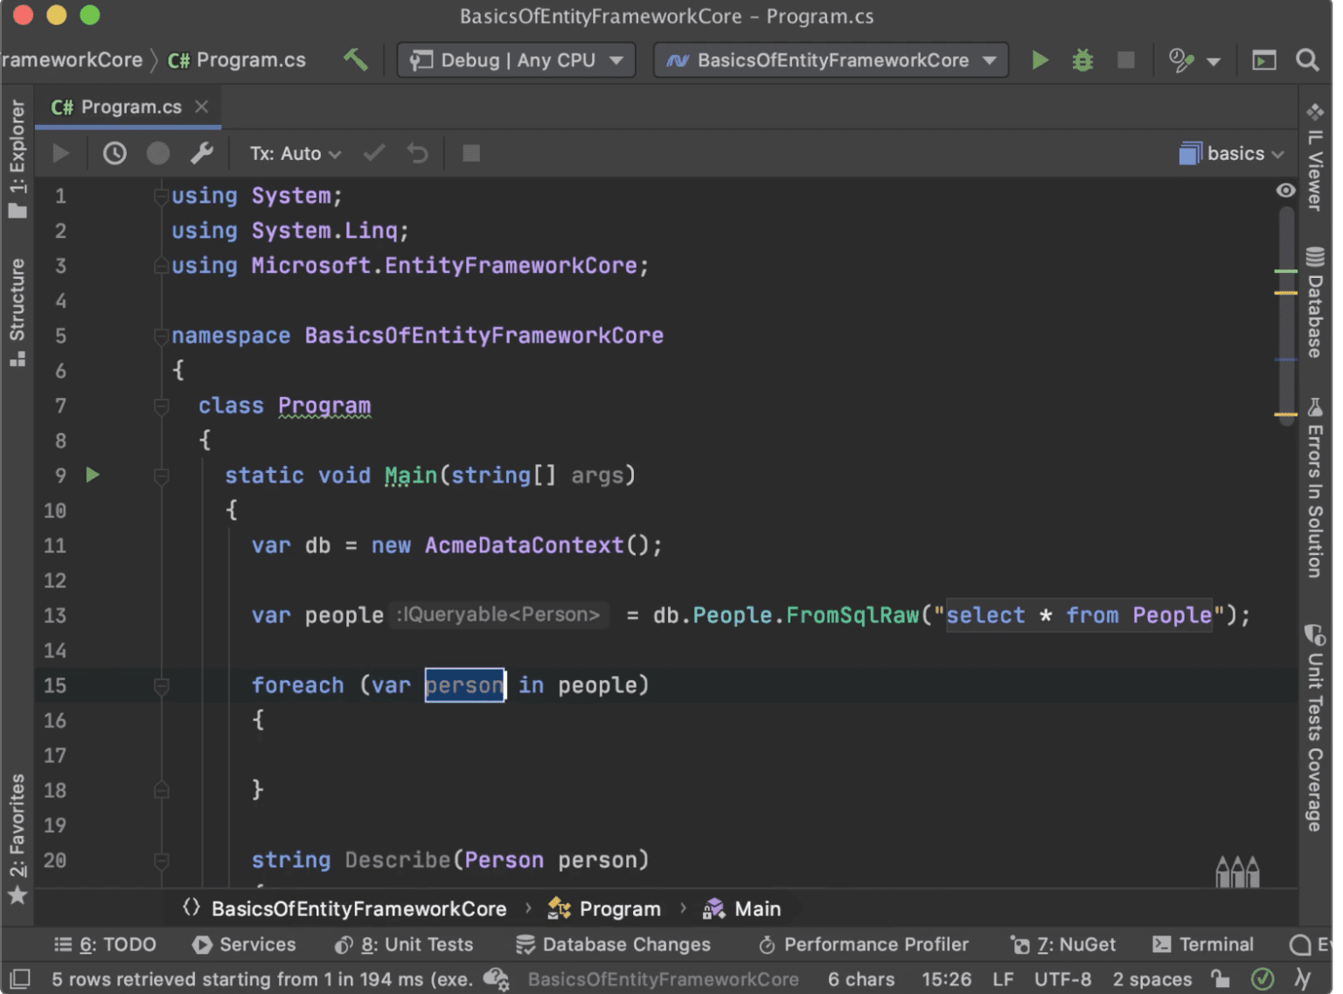1343x994 pixels.
Task: Open the Tx: Auto transaction dropdown
Action: coord(293,153)
